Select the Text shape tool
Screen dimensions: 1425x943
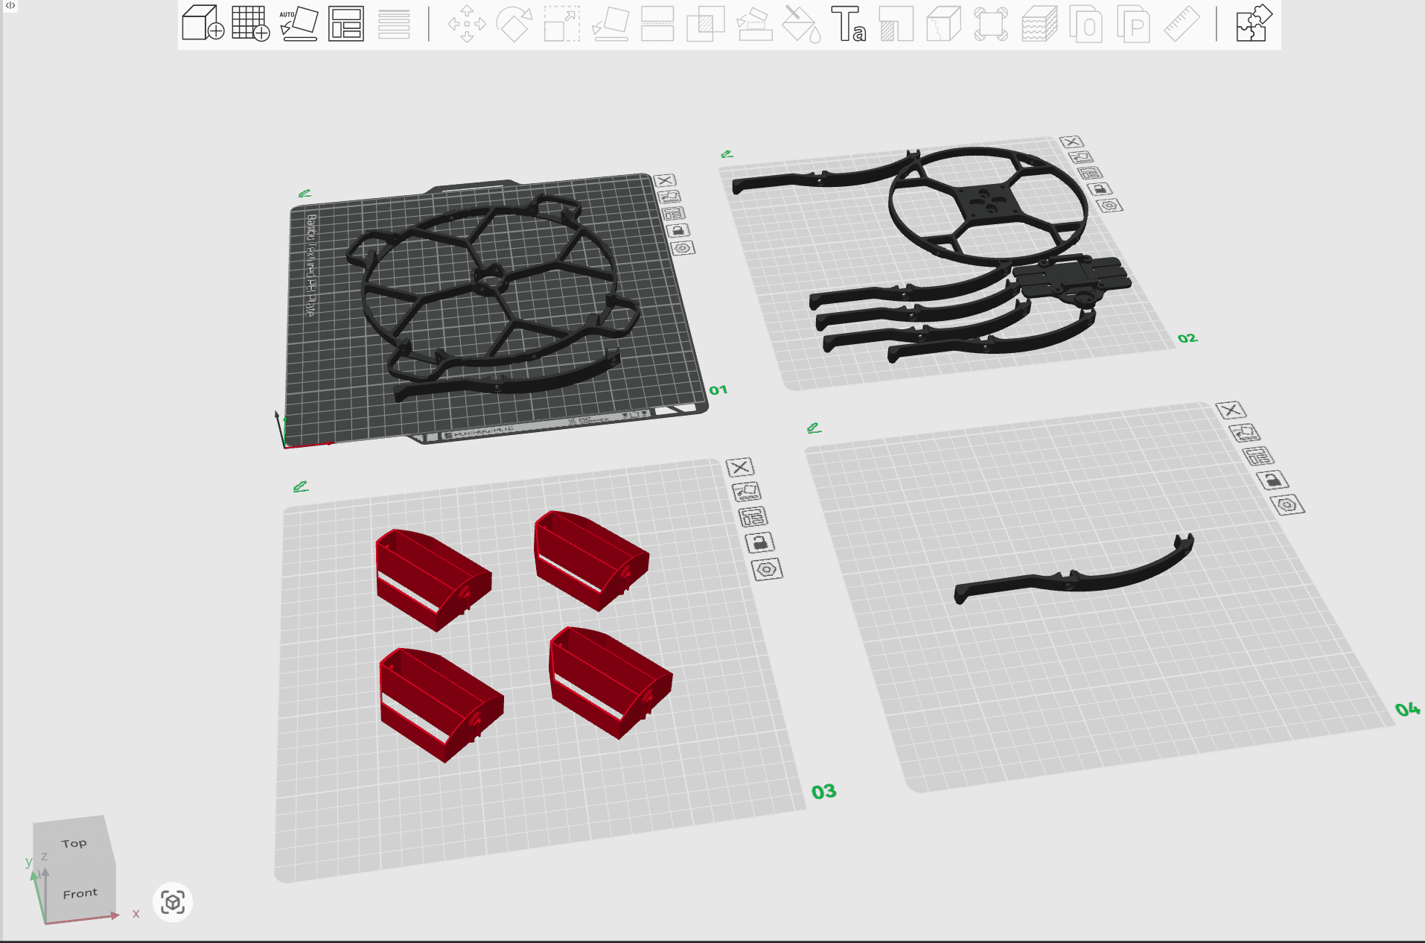coord(848,23)
